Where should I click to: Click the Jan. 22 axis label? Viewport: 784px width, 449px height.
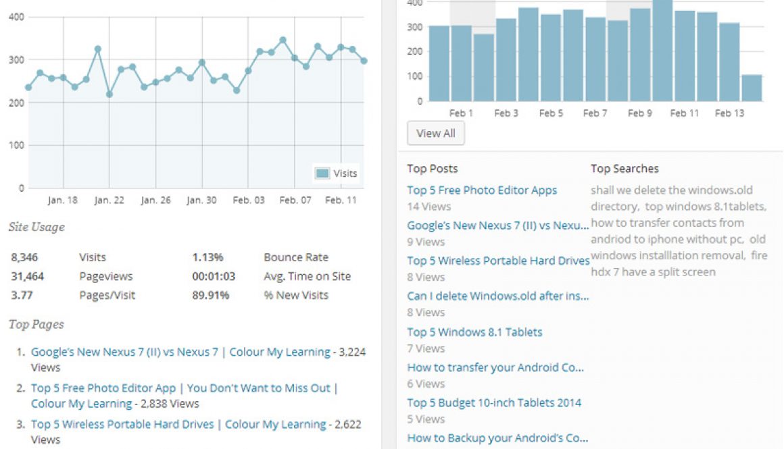[x=109, y=201]
